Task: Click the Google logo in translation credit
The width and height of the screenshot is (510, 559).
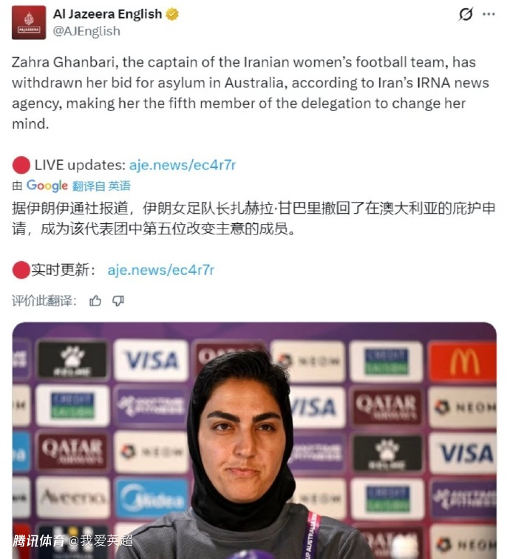Action: click(47, 186)
